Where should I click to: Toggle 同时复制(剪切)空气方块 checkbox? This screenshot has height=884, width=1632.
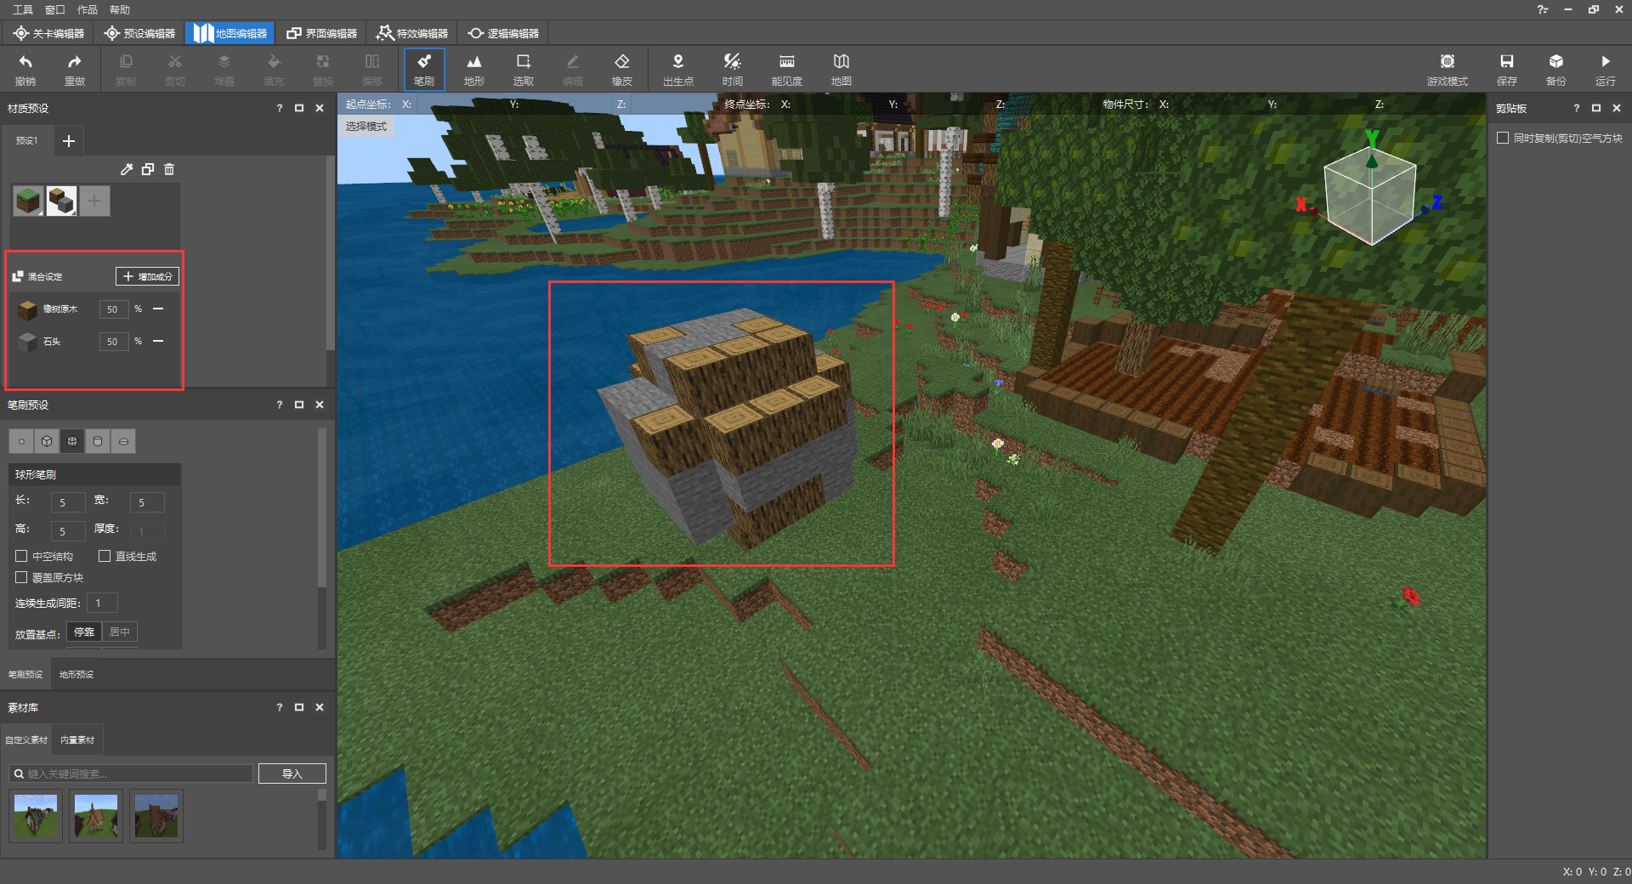[1503, 138]
